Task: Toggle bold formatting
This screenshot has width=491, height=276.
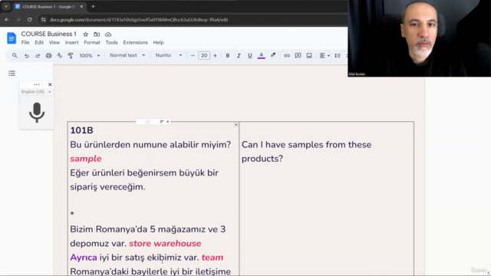Action: pos(228,55)
